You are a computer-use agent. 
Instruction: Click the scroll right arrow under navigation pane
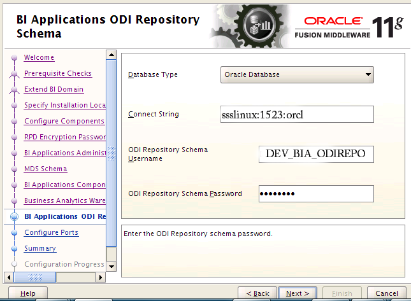(101, 277)
